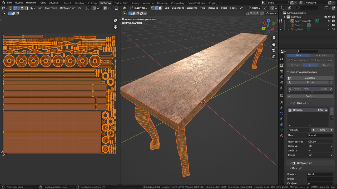
Task: Open the Файл menu
Action: coord(9,3)
